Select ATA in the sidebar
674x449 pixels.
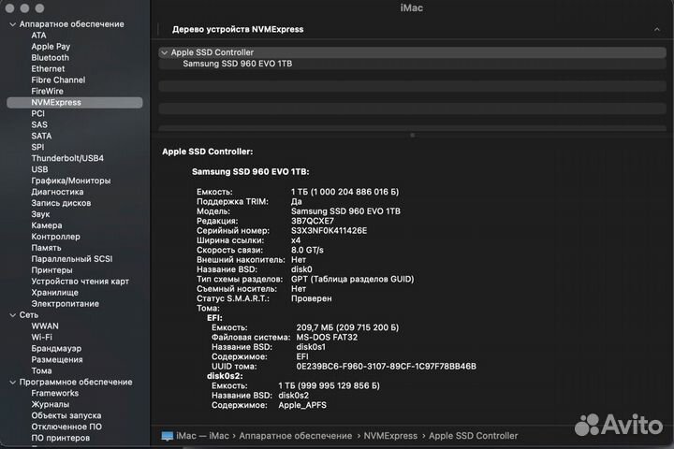[x=38, y=36]
